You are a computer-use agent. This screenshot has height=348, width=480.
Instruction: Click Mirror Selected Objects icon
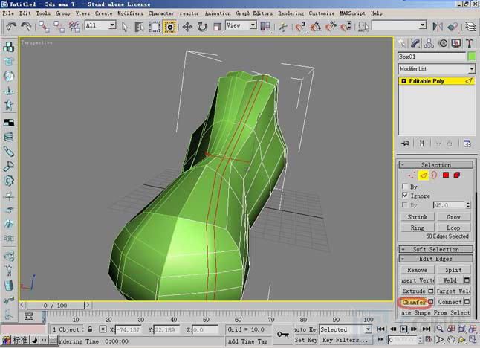438,27
